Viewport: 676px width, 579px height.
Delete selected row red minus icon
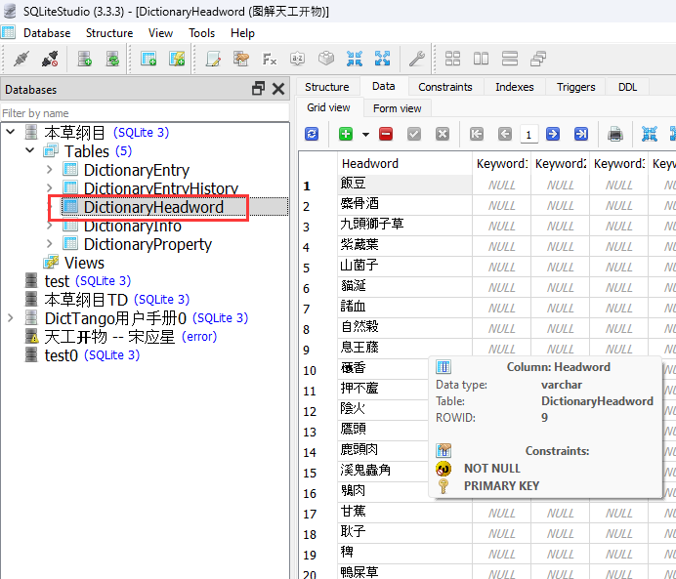click(386, 134)
